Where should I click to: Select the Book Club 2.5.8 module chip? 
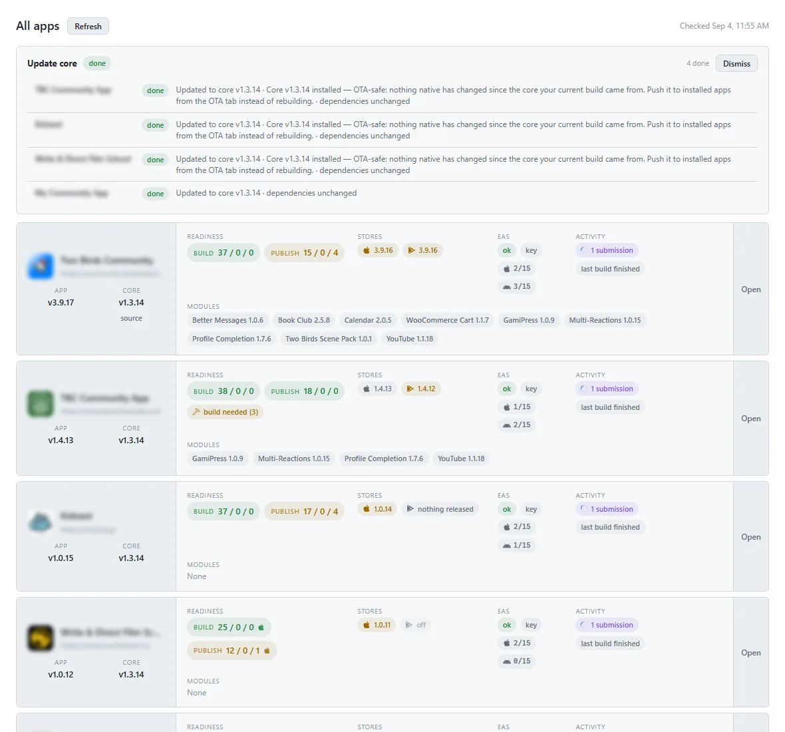(304, 320)
